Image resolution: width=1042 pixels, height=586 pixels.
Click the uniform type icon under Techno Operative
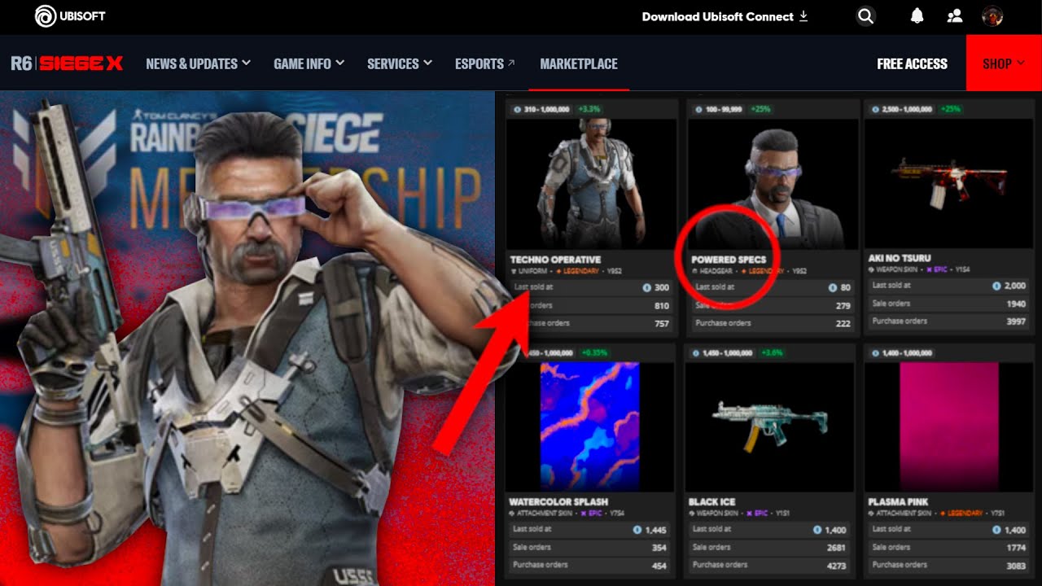pos(513,271)
